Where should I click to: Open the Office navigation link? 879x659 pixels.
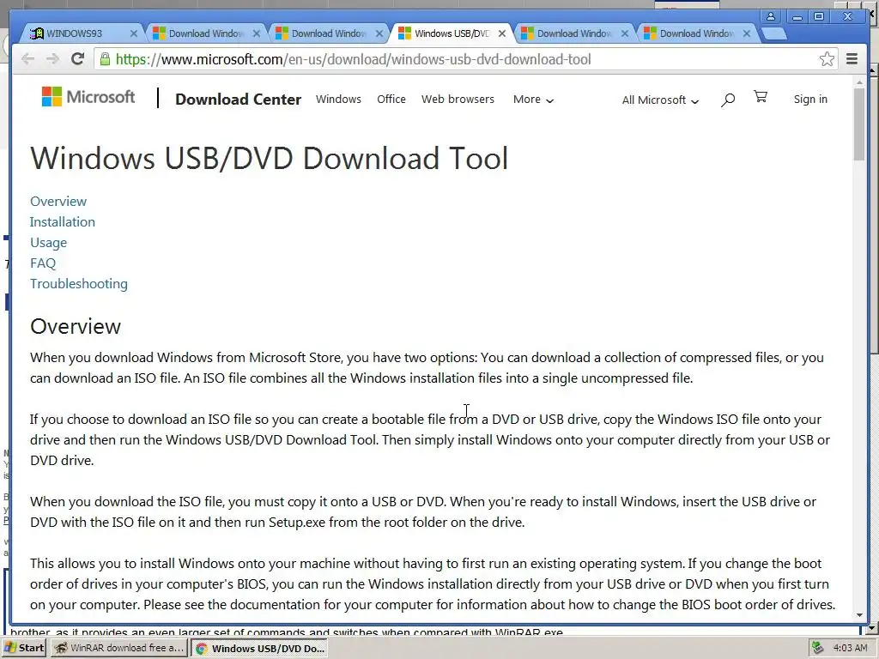click(391, 100)
